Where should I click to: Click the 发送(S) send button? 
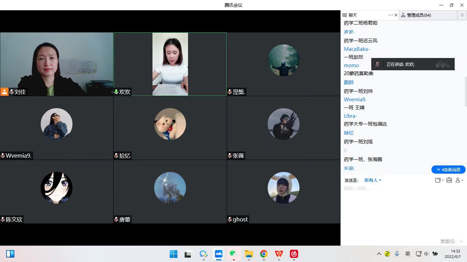447,241
